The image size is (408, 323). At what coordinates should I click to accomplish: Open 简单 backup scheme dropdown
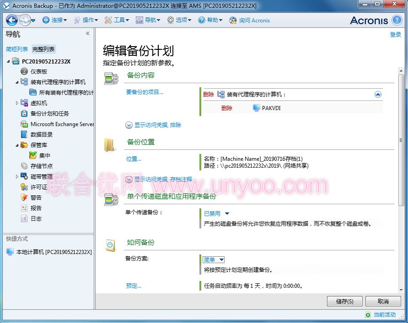[x=214, y=259]
